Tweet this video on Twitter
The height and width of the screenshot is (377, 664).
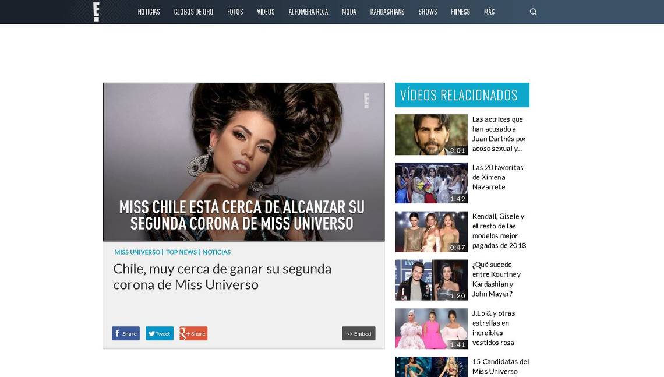click(x=160, y=333)
